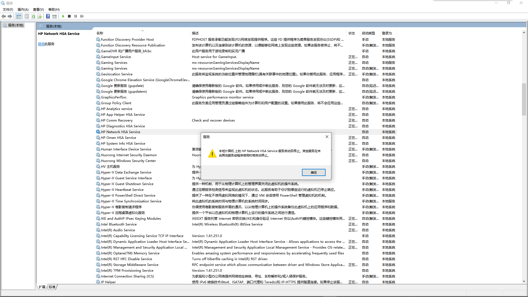Click the Forward arrow toolbar icon
This screenshot has height=297, width=528.
[10, 16]
